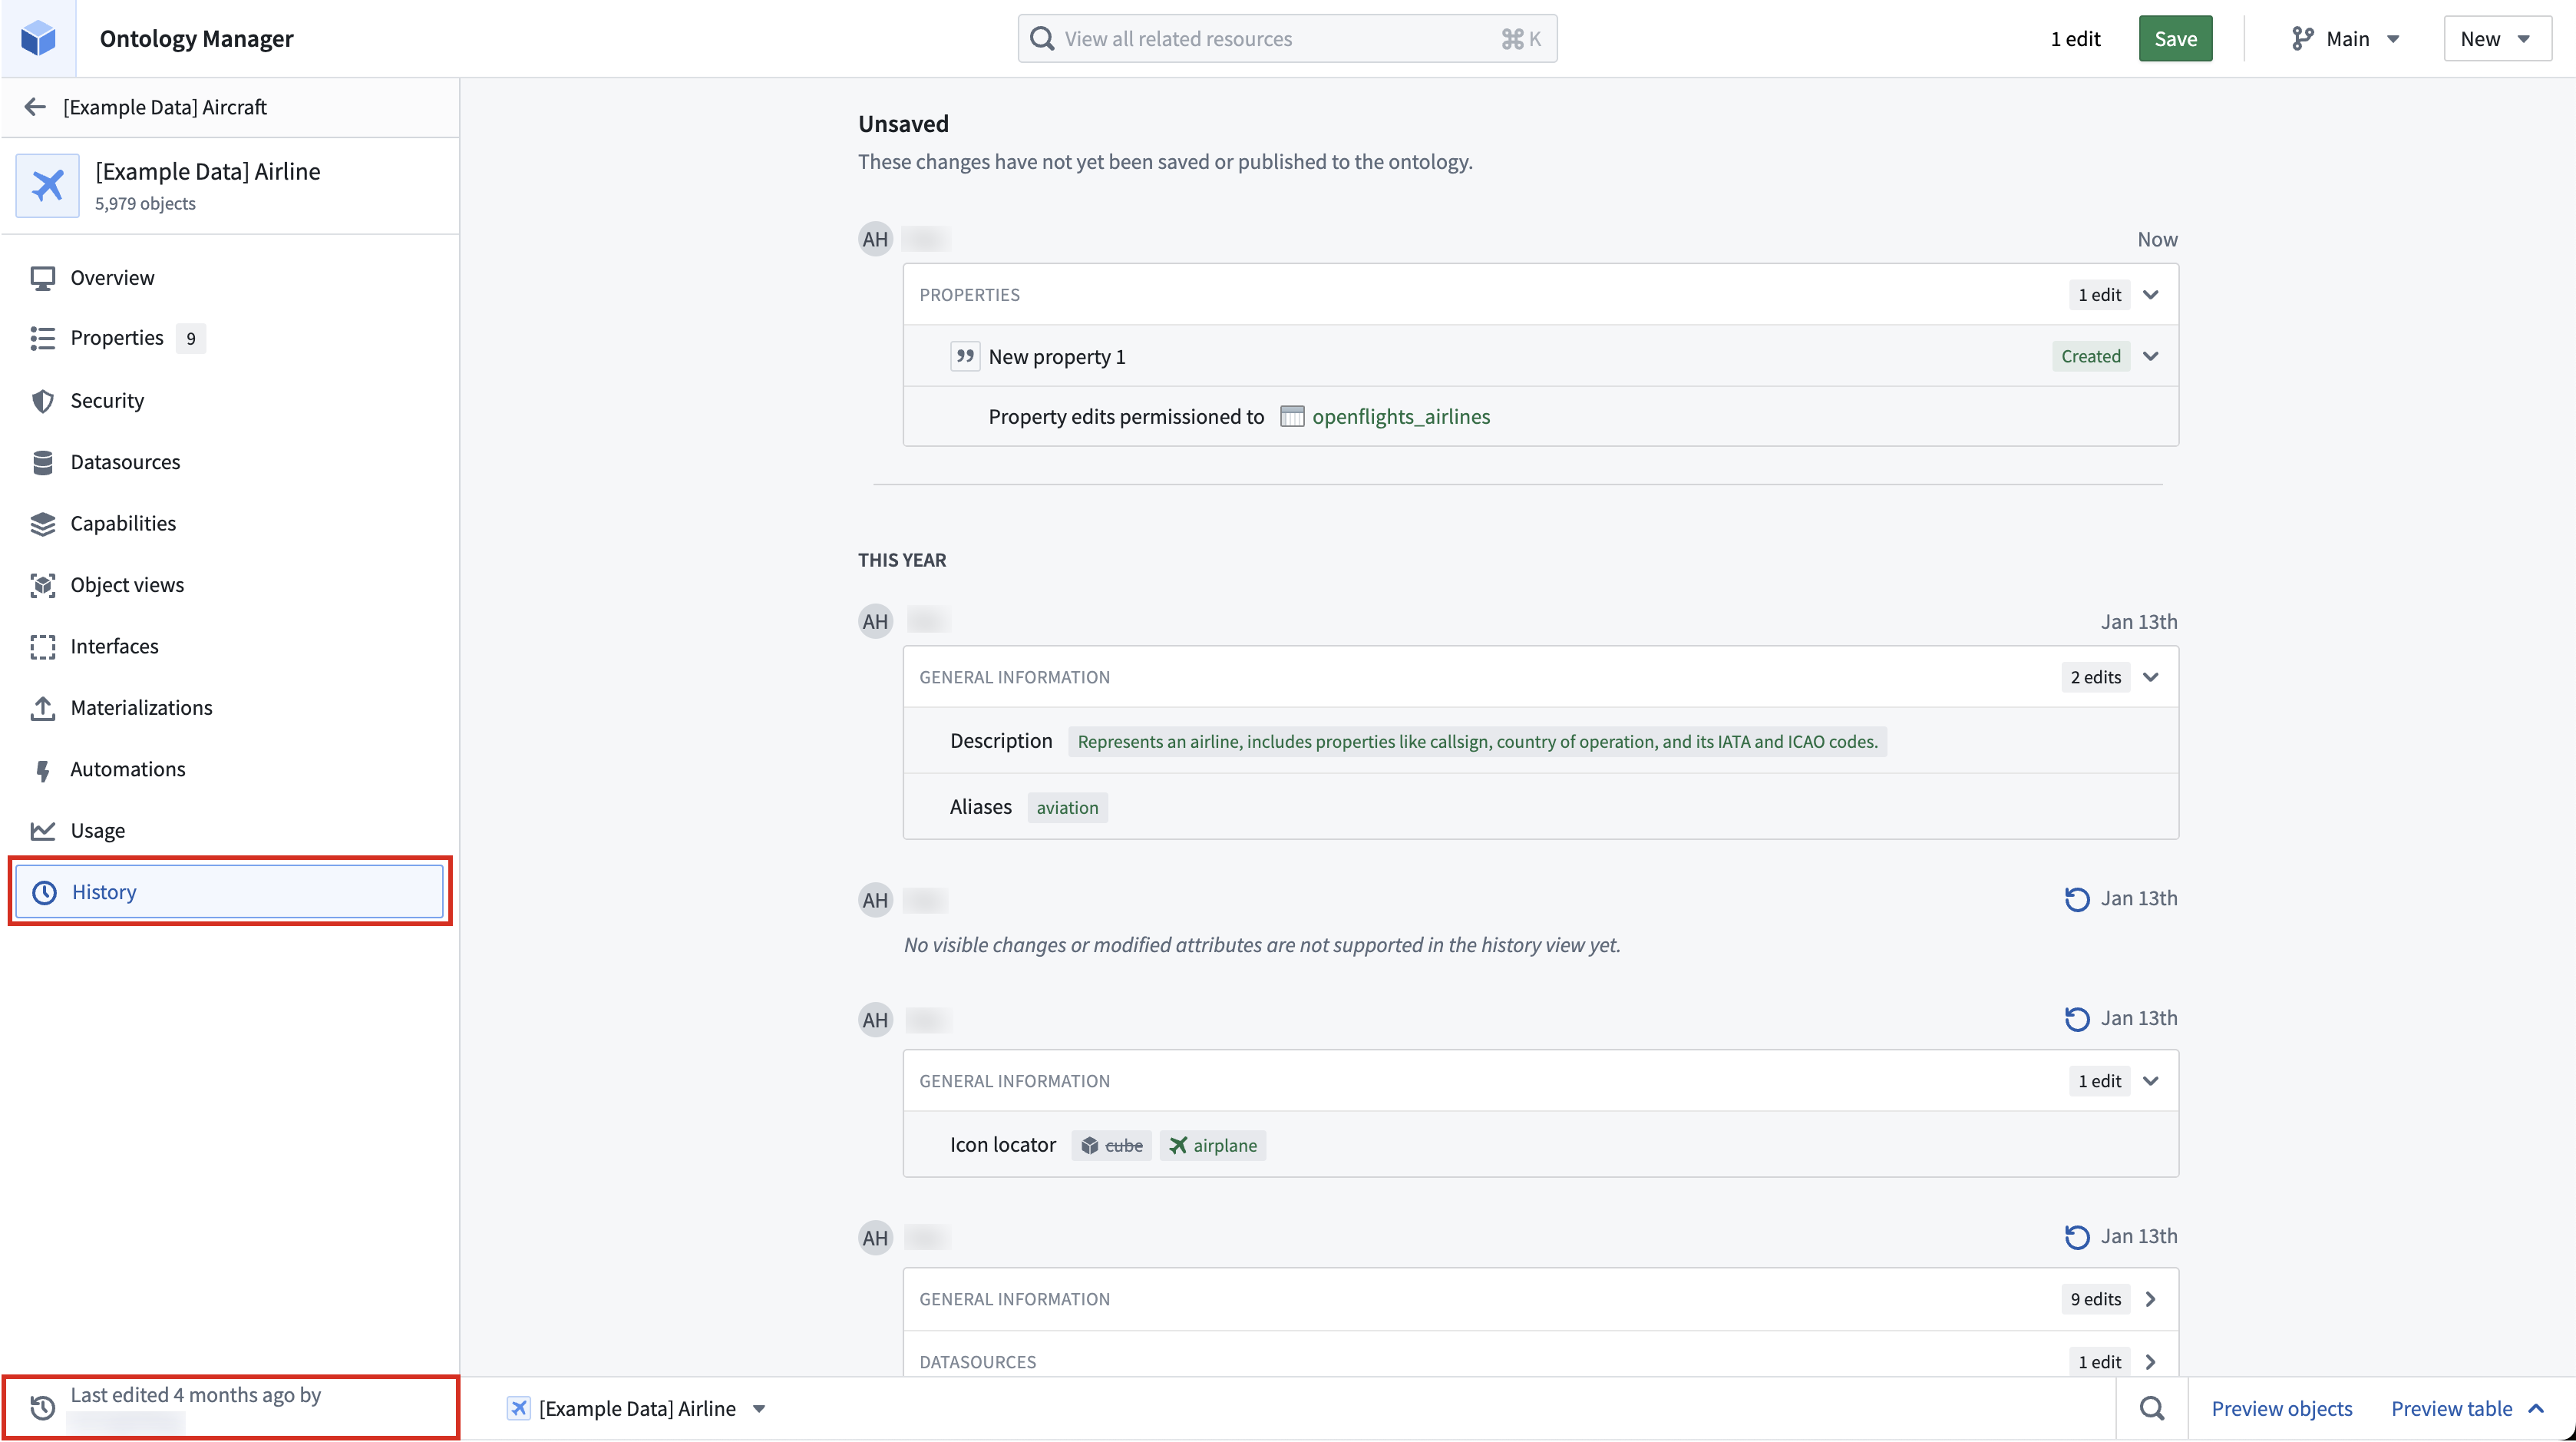The width and height of the screenshot is (2576, 1442).
Task: Click the airplane icon in the bottom Airline selector
Action: point(518,1408)
